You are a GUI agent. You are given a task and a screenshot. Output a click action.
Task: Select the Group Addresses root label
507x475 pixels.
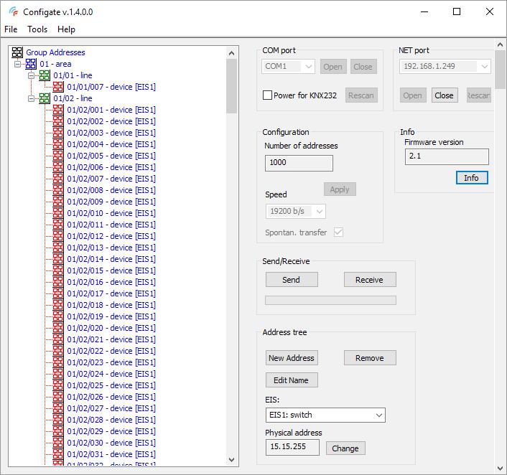[55, 52]
